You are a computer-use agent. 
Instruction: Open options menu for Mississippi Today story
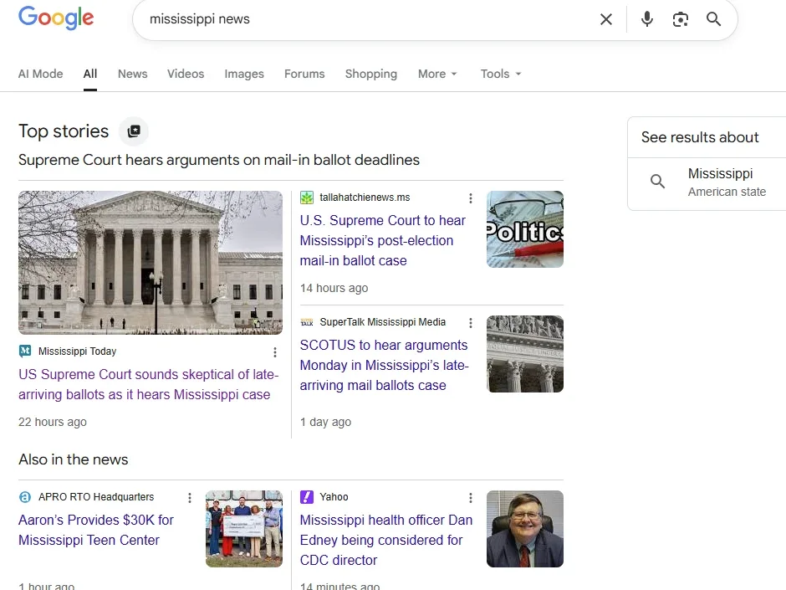point(275,352)
